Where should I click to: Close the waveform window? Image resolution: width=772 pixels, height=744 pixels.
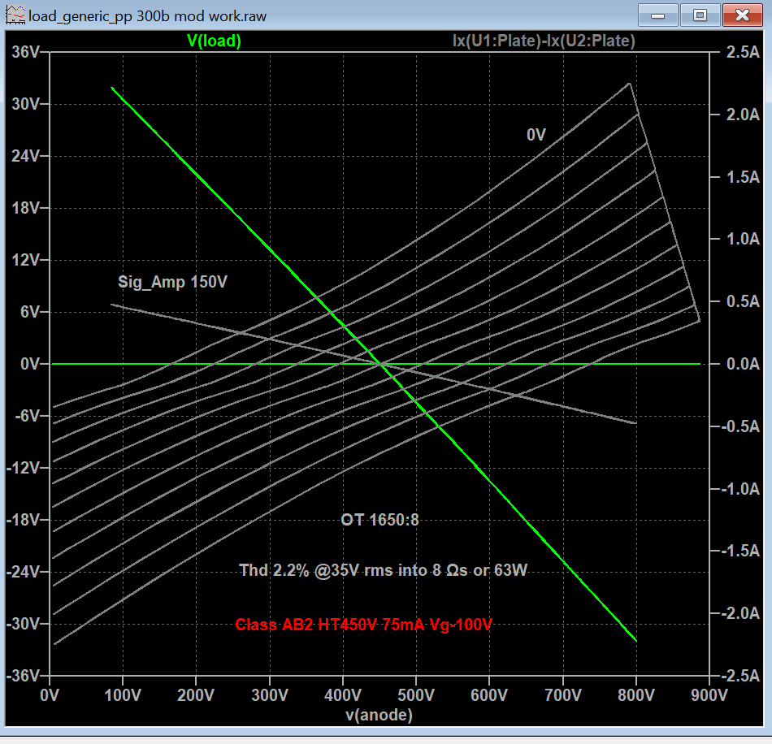[x=742, y=15]
